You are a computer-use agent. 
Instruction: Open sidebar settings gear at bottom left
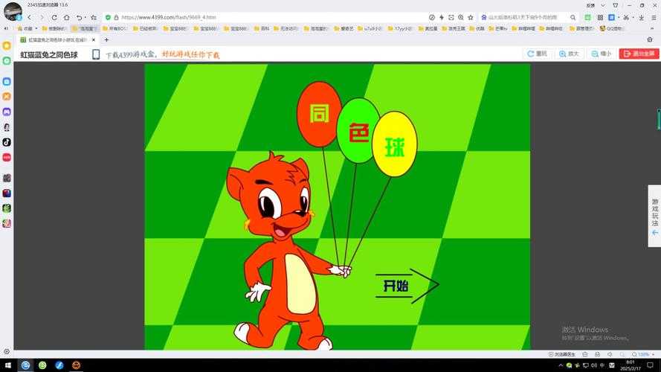pos(7,351)
